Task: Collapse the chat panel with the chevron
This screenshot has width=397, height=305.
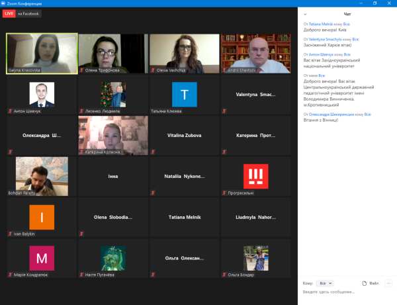Action: [304, 13]
